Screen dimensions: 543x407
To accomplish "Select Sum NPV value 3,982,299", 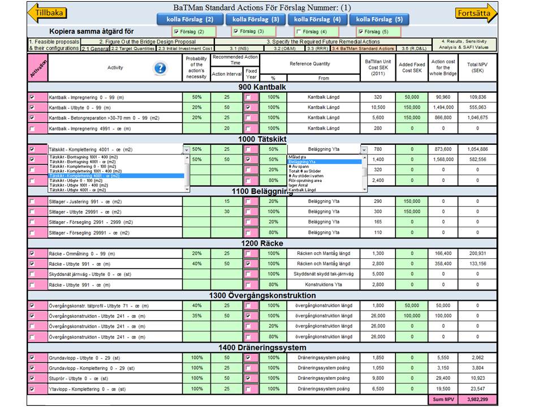I will pos(477,400).
